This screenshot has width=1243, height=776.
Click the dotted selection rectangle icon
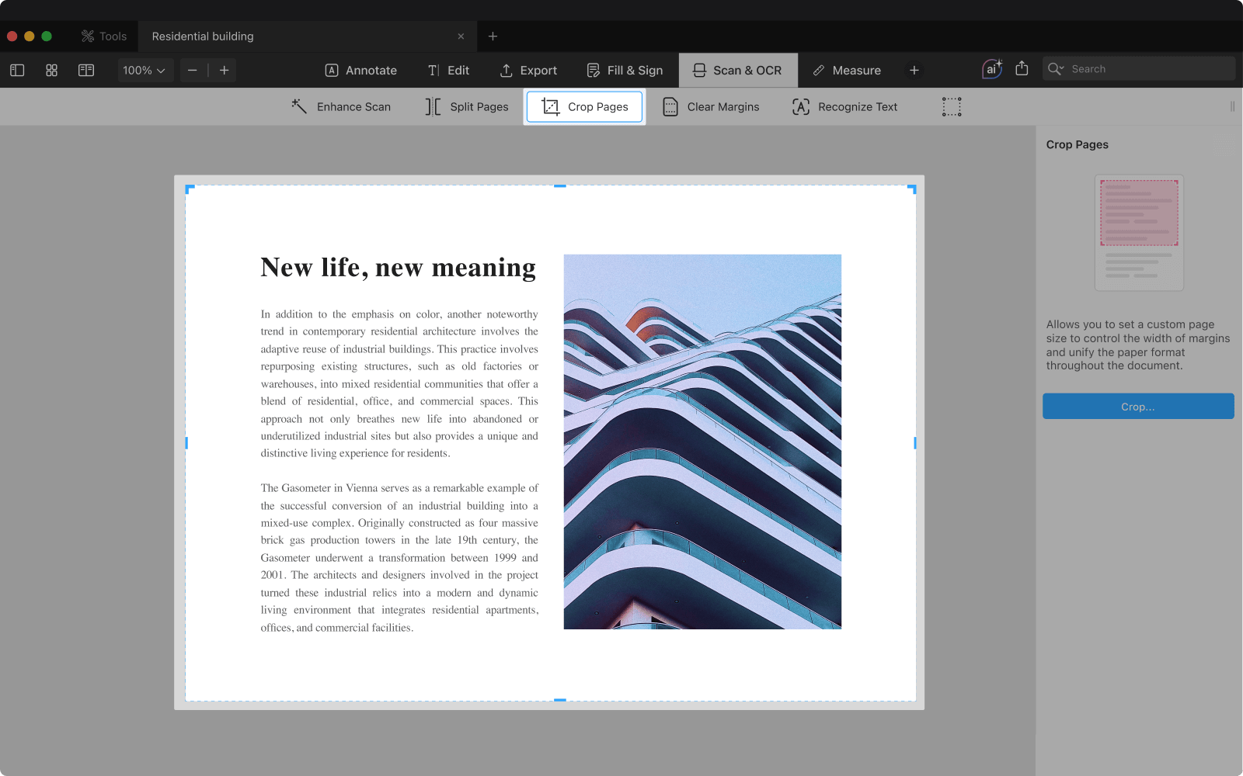coord(952,107)
